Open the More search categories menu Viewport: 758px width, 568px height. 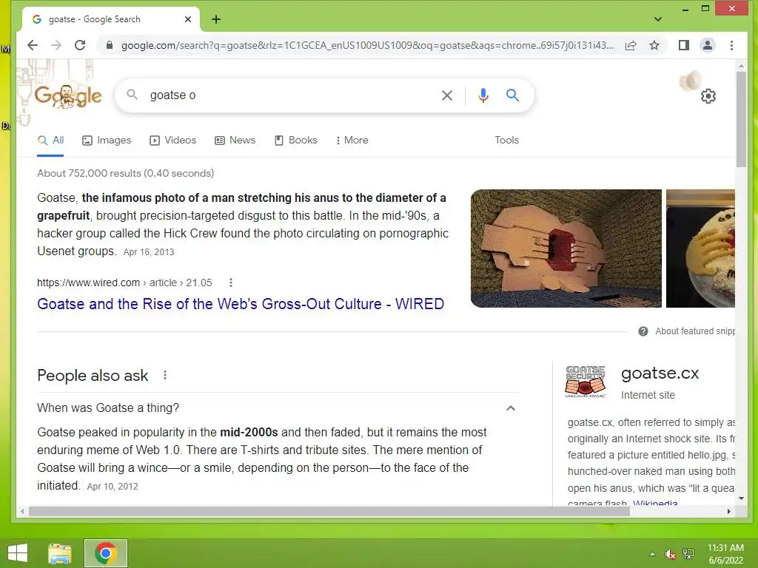(x=352, y=140)
